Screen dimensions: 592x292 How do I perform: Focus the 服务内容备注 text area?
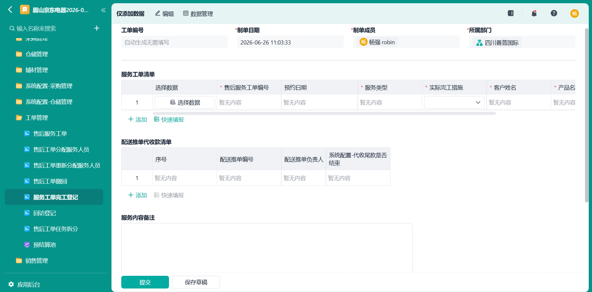(x=267, y=248)
